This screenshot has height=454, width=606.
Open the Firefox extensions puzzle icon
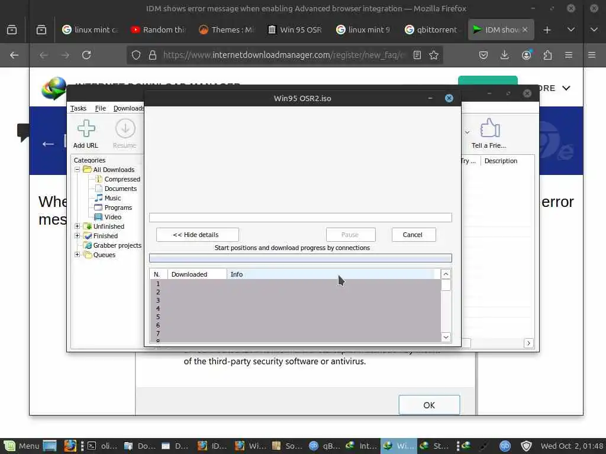point(547,55)
